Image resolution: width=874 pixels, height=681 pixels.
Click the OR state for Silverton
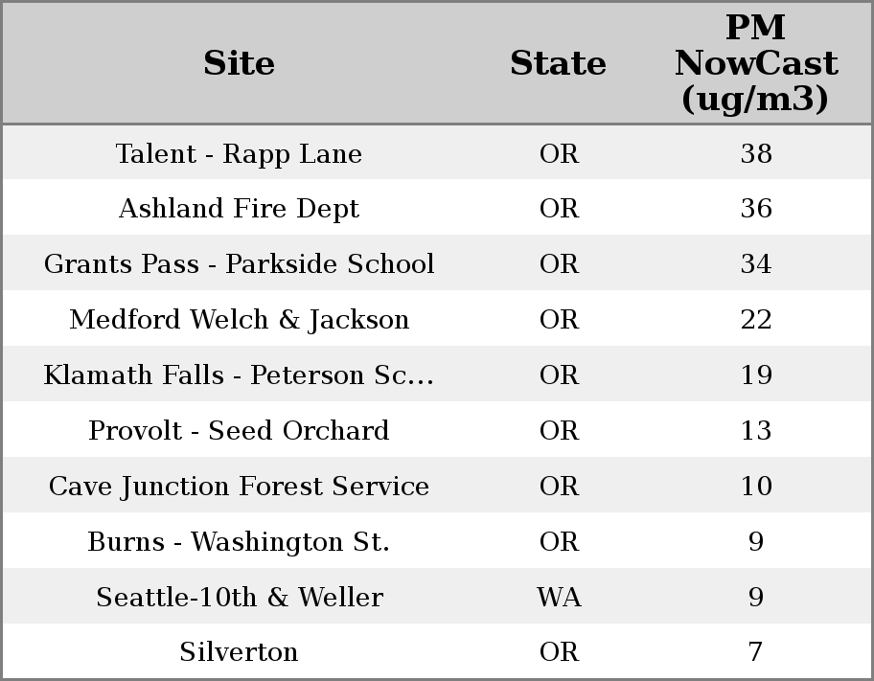click(559, 652)
